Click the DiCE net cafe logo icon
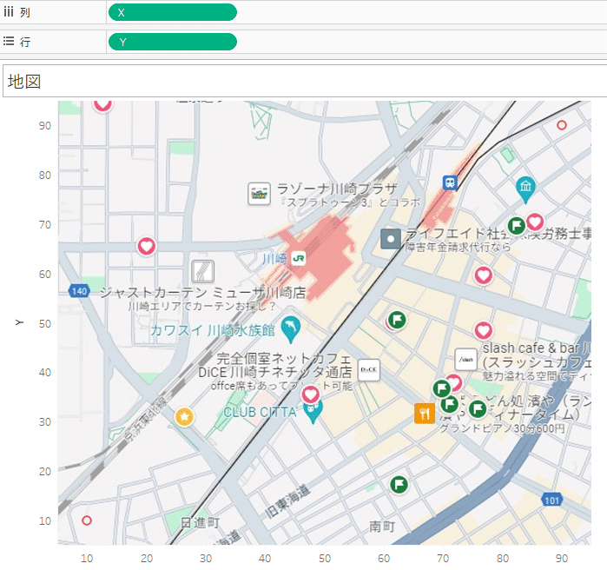 click(x=368, y=370)
